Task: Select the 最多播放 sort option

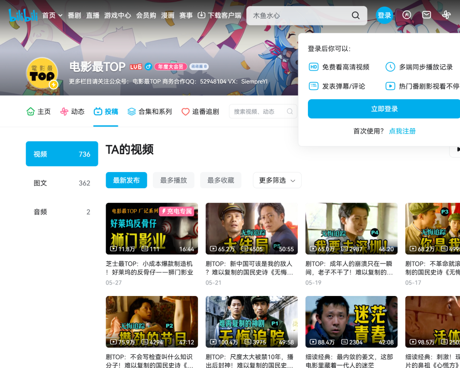Action: (x=174, y=180)
